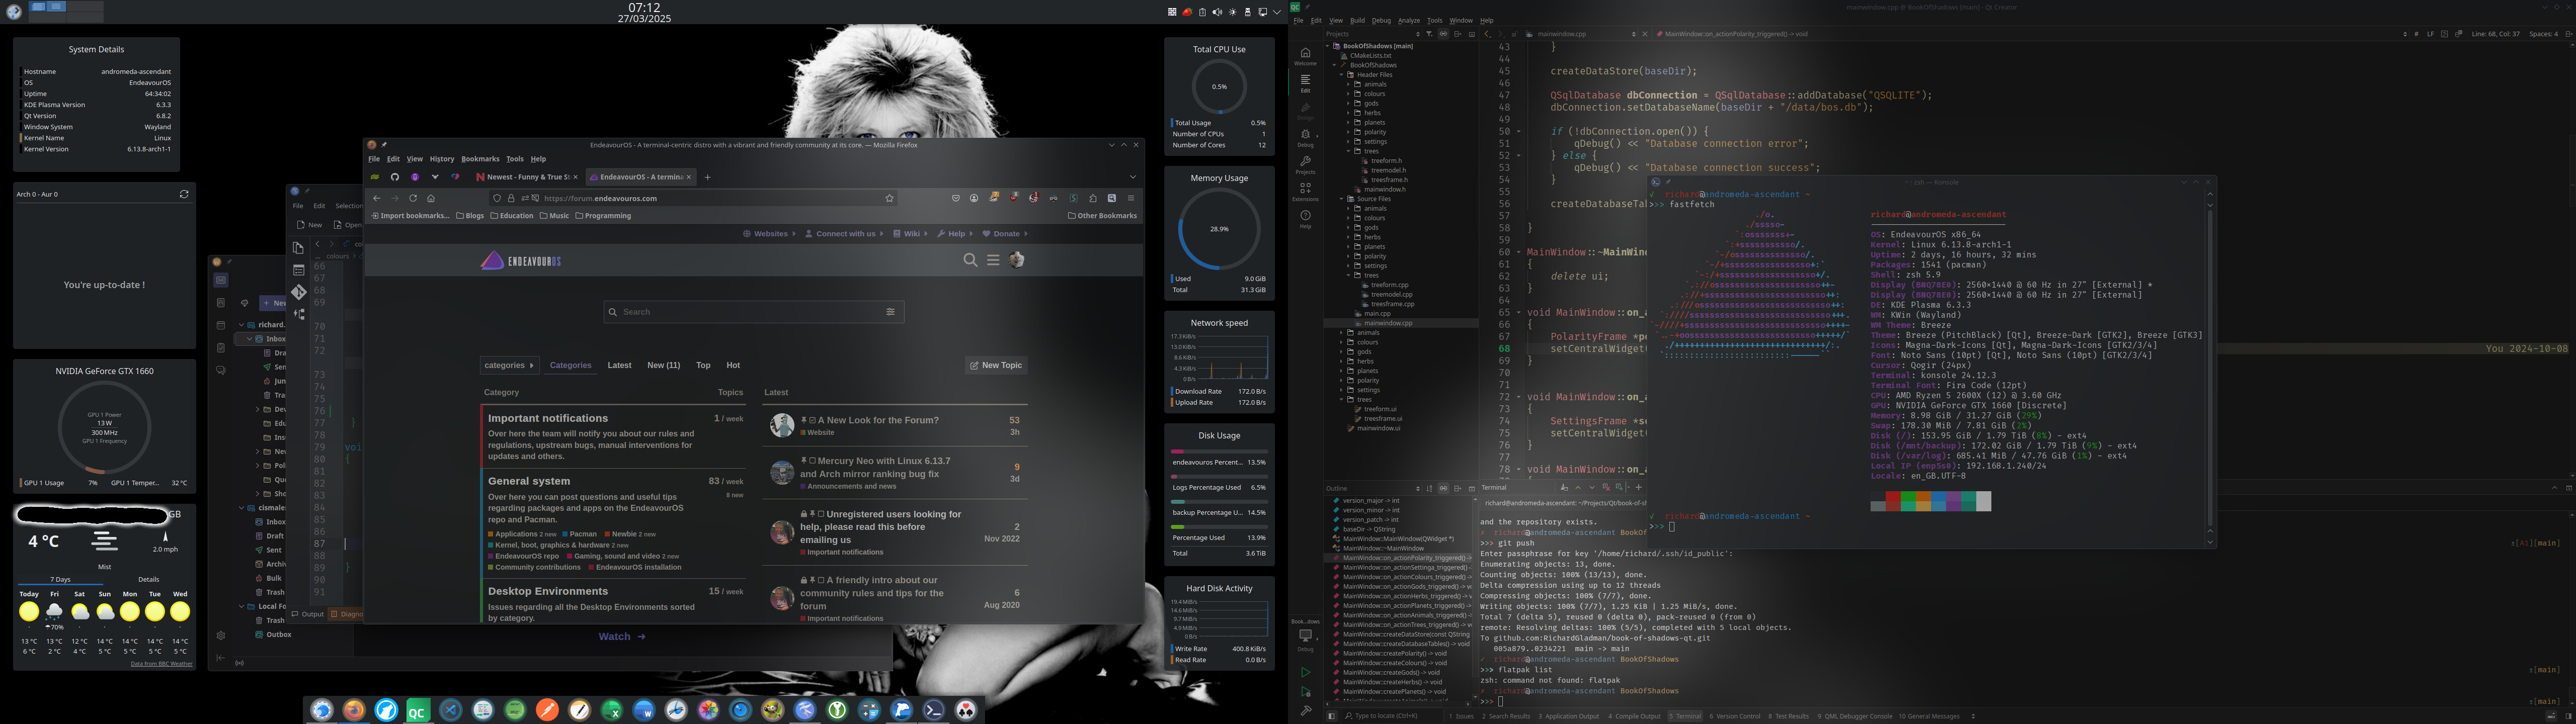Refresh the Arch updates widget
The width and height of the screenshot is (2576, 724).
(184, 194)
